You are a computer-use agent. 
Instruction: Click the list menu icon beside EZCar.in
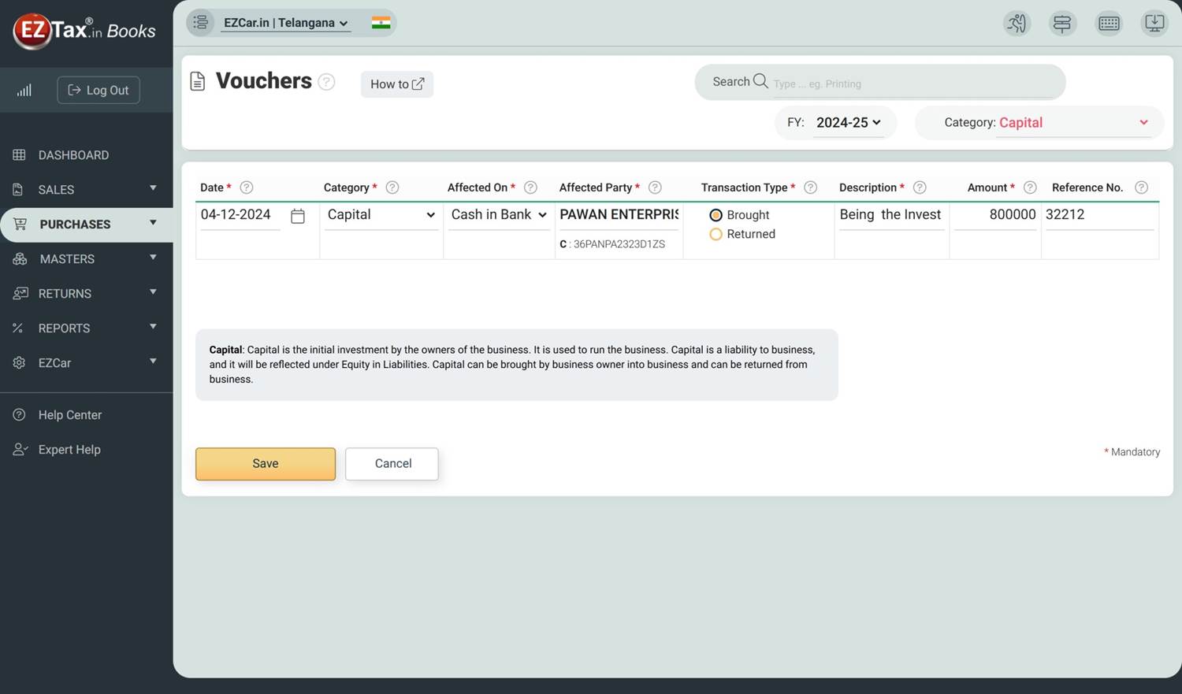201,23
